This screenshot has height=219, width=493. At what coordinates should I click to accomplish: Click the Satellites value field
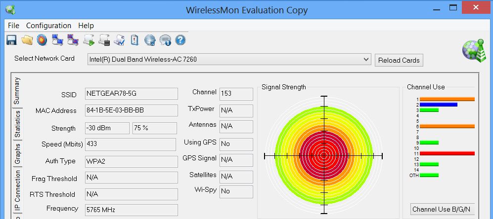coord(236,177)
